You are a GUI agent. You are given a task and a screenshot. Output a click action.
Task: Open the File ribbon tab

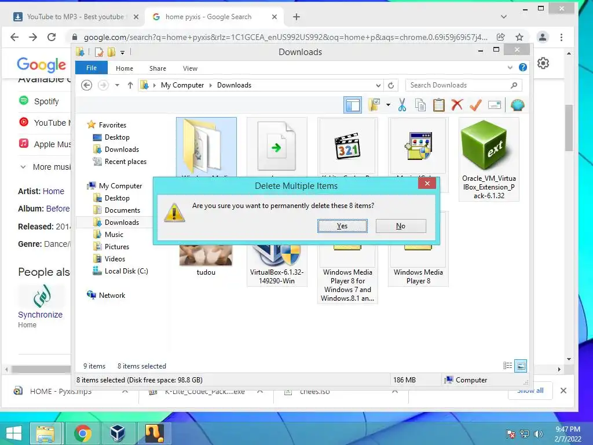click(x=91, y=68)
